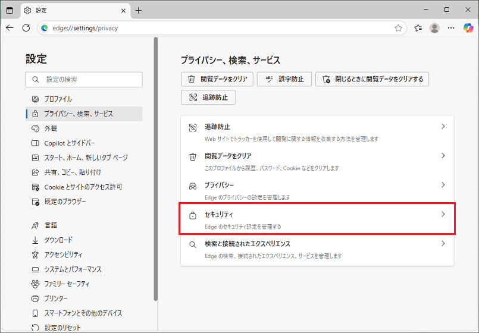The width and height of the screenshot is (479, 333).
Task: Click the sidebar vertical scrollbar
Action: pos(156,169)
